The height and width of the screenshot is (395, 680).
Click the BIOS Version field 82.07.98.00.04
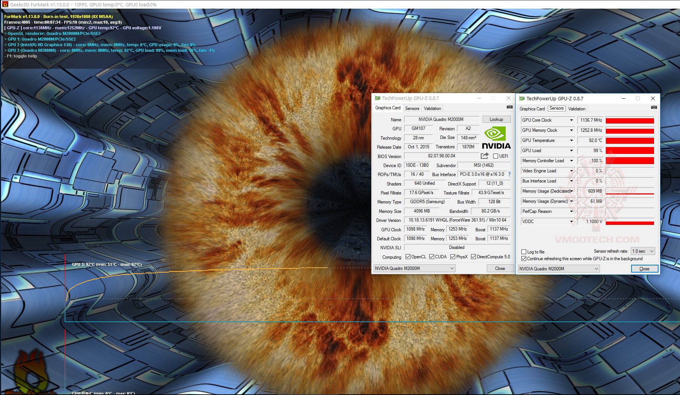[x=441, y=156]
